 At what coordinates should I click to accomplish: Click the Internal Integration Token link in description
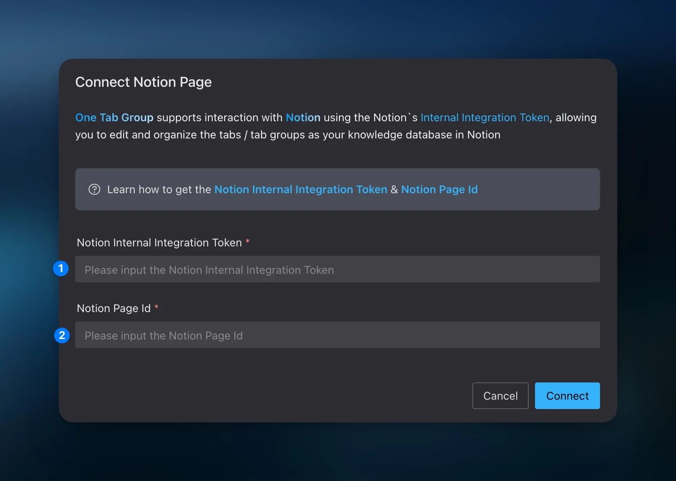pos(484,117)
